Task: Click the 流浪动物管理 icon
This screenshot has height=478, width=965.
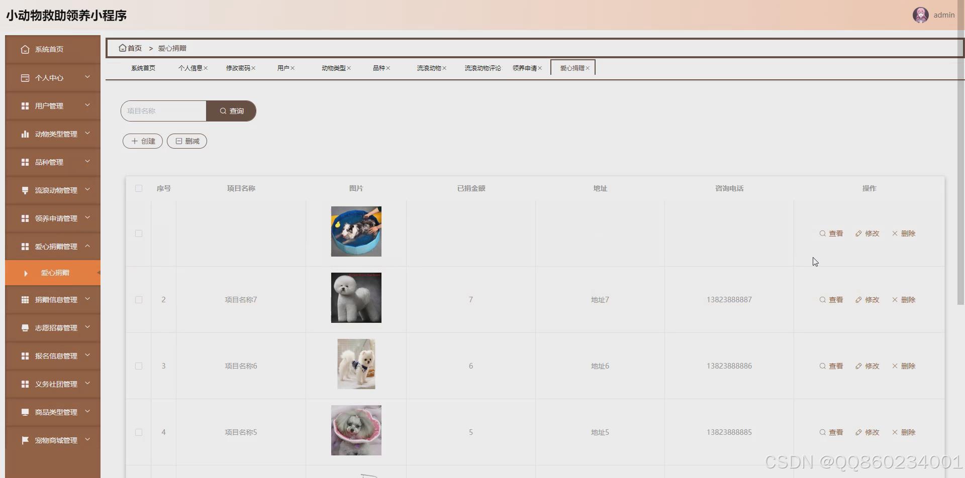Action: (x=25, y=190)
